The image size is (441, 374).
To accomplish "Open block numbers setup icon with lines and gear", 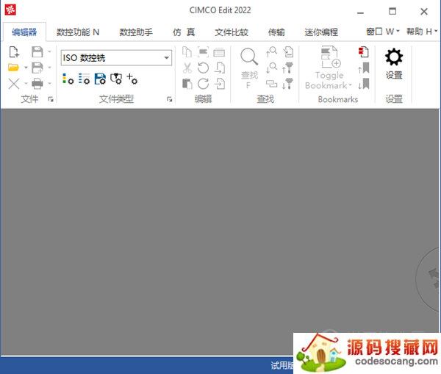I will point(84,79).
